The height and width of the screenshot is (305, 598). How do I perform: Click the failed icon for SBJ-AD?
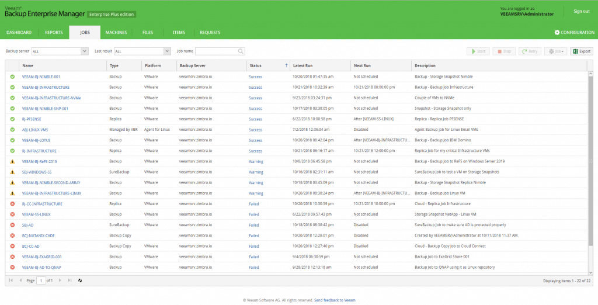(x=12, y=225)
